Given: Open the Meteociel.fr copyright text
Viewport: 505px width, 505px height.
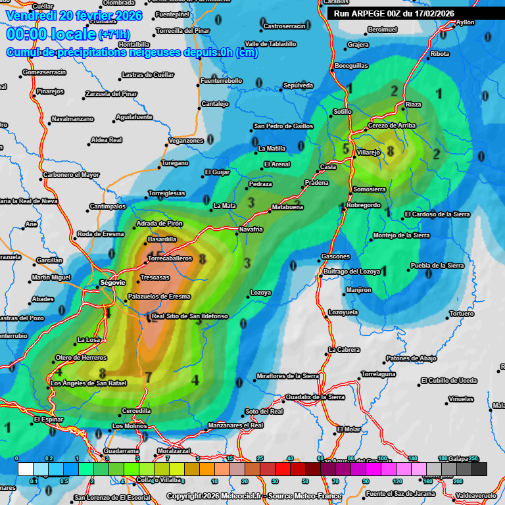Looking at the screenshot, I should [254, 496].
